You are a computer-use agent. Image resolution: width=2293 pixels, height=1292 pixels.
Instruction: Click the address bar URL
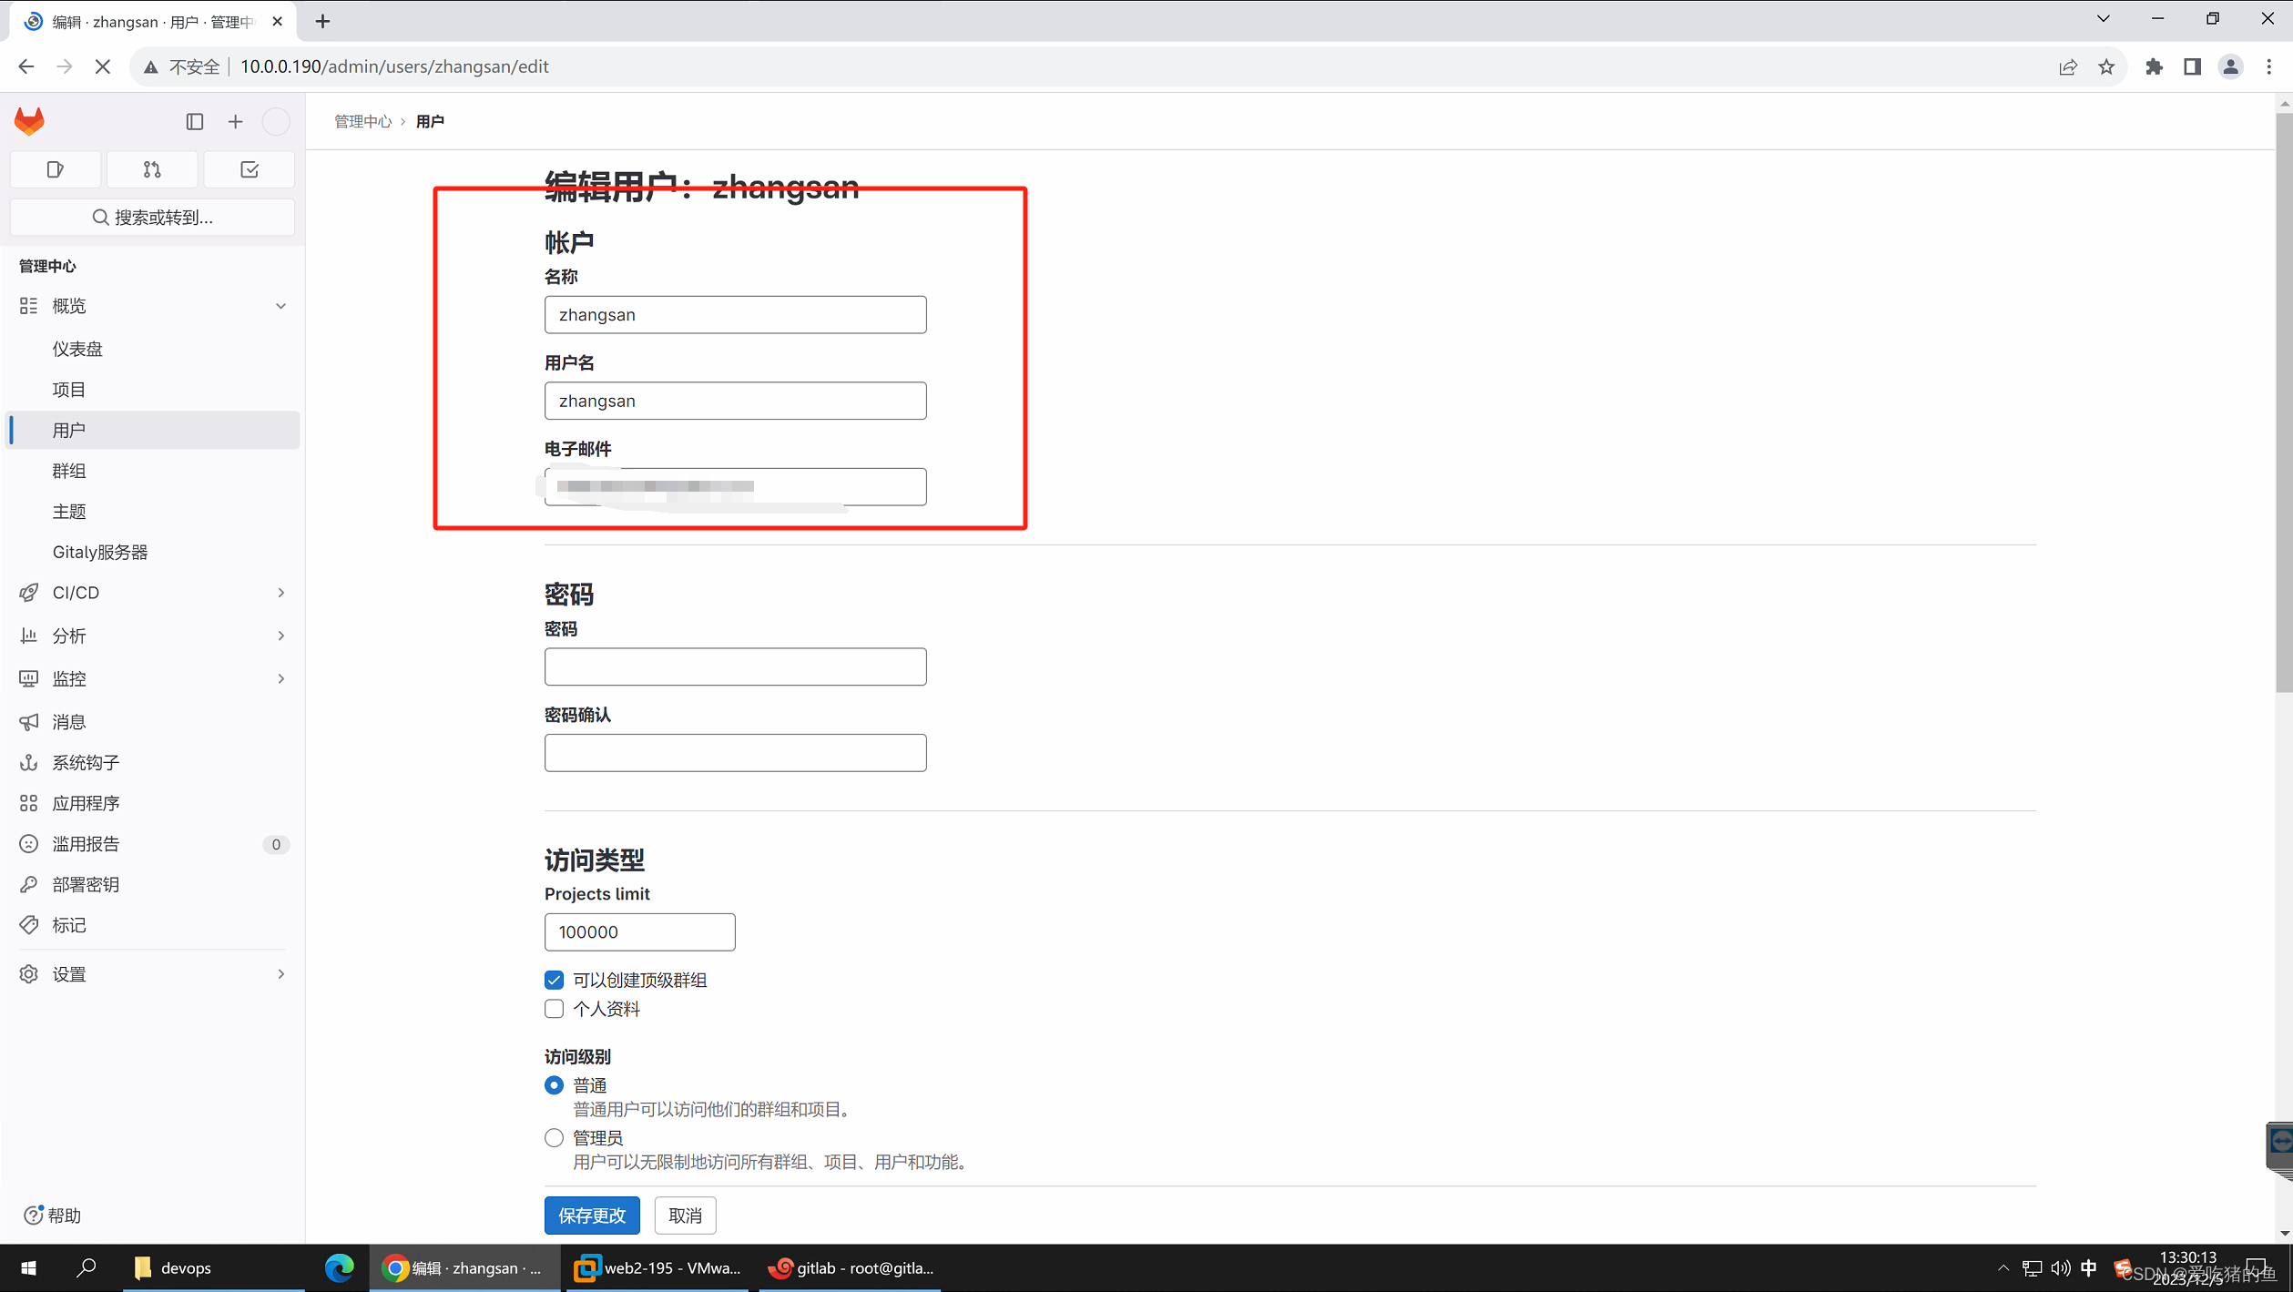394,66
